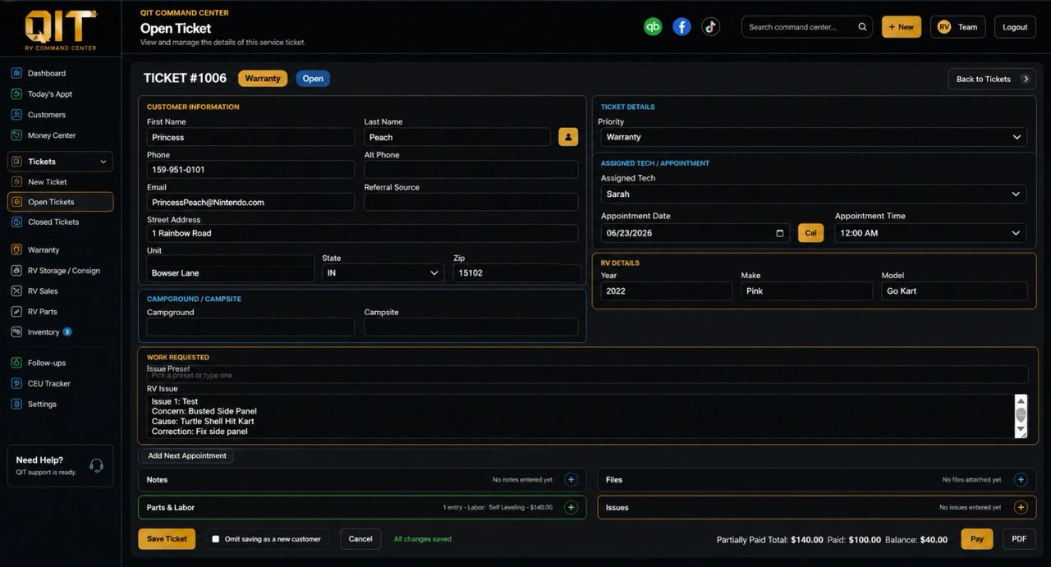Click the Cancel button
This screenshot has height=567, width=1051.
point(360,539)
